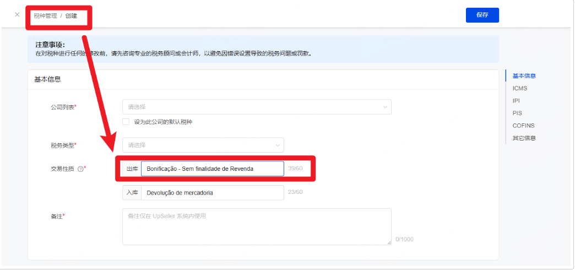575x270 pixels.
Task: Select 基本信息 in the side navigation
Action: click(524, 76)
